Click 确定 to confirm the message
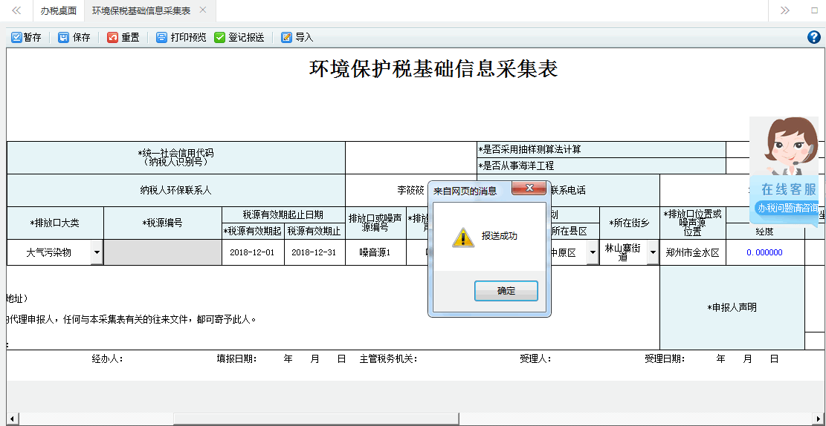 coord(506,291)
